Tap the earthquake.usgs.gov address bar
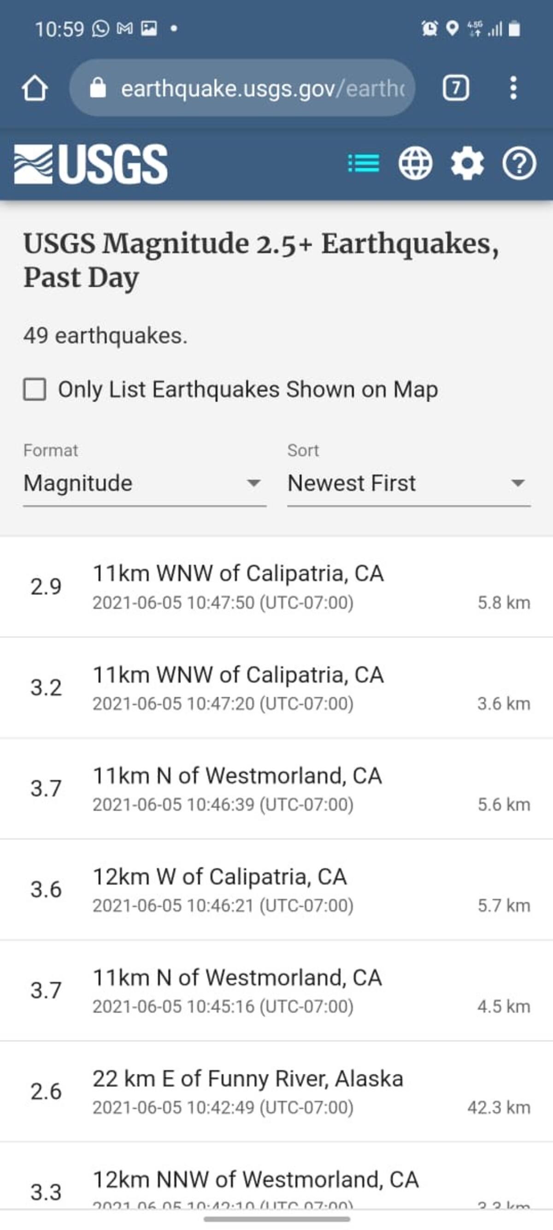This screenshot has height=1230, width=553. [262, 89]
